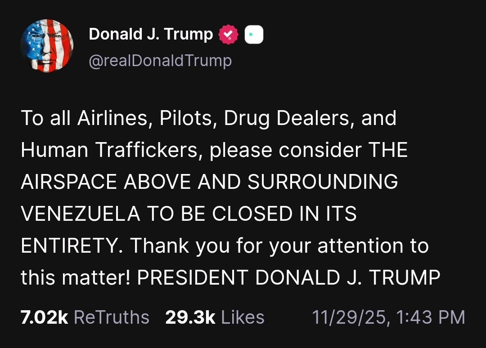This screenshot has height=348, width=486.
Task: Open the flag-painted profile avatar
Action: tap(47, 46)
